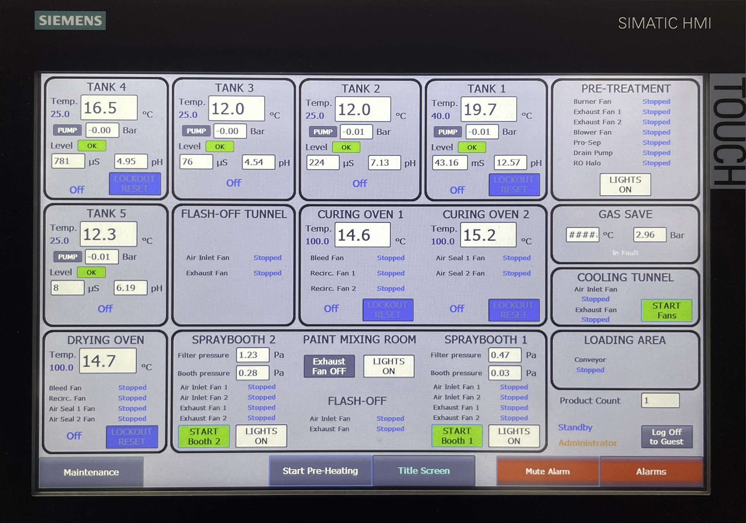This screenshot has width=746, height=523.
Task: Switch on Pre-Treatment lights
Action: pyautogui.click(x=625, y=184)
